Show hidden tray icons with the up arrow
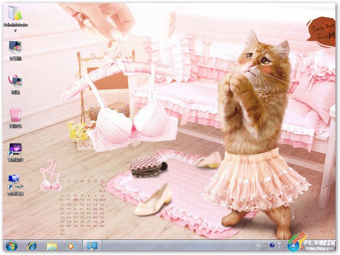Viewport: 340px width, 255px height. click(285, 246)
